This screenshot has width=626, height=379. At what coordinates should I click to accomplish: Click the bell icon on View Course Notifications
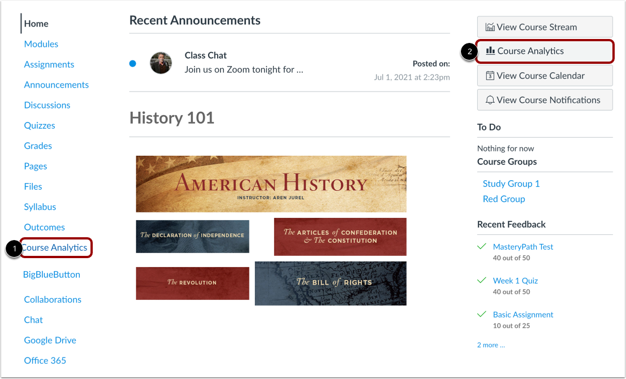pyautogui.click(x=491, y=99)
